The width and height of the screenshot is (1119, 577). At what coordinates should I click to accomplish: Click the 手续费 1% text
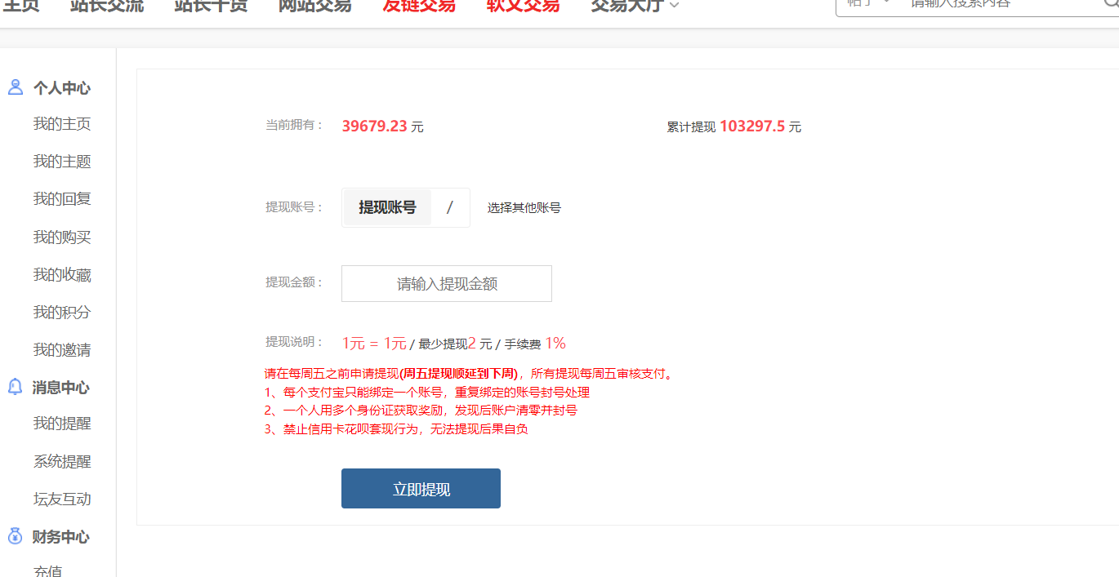[535, 344]
